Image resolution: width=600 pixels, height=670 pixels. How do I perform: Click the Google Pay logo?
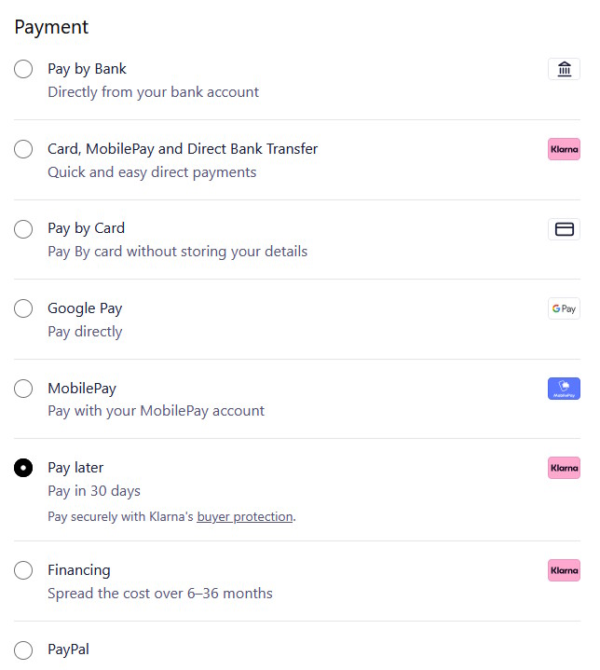(564, 308)
